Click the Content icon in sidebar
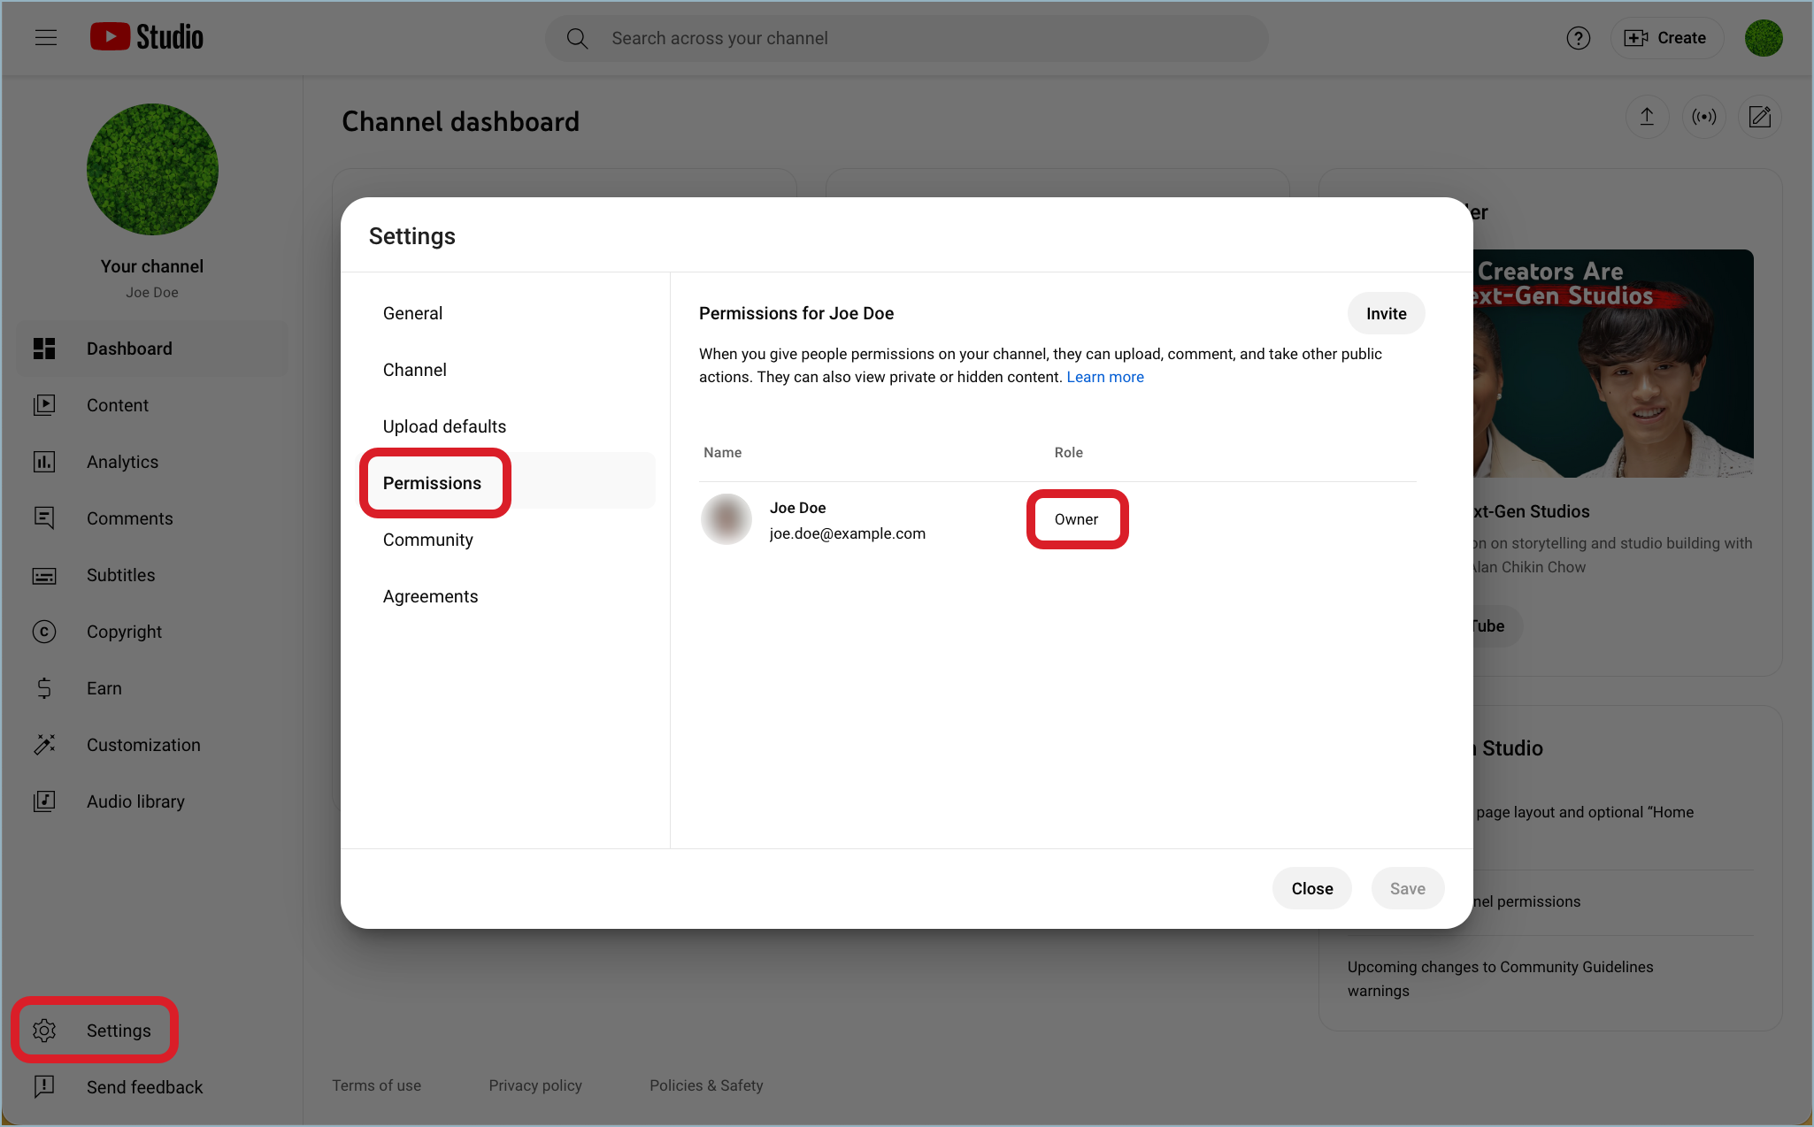 44,403
